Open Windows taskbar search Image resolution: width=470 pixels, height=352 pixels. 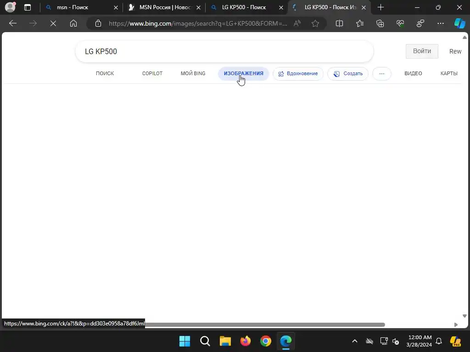[205, 341]
